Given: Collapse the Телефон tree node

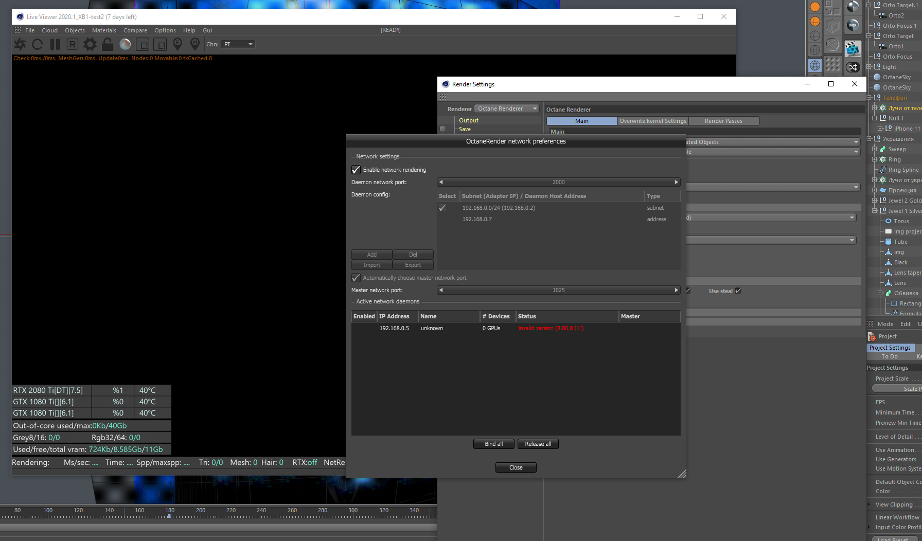Looking at the screenshot, I should [869, 98].
